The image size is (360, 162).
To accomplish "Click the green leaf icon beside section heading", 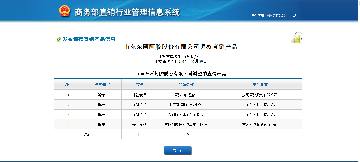I will 58,39.
